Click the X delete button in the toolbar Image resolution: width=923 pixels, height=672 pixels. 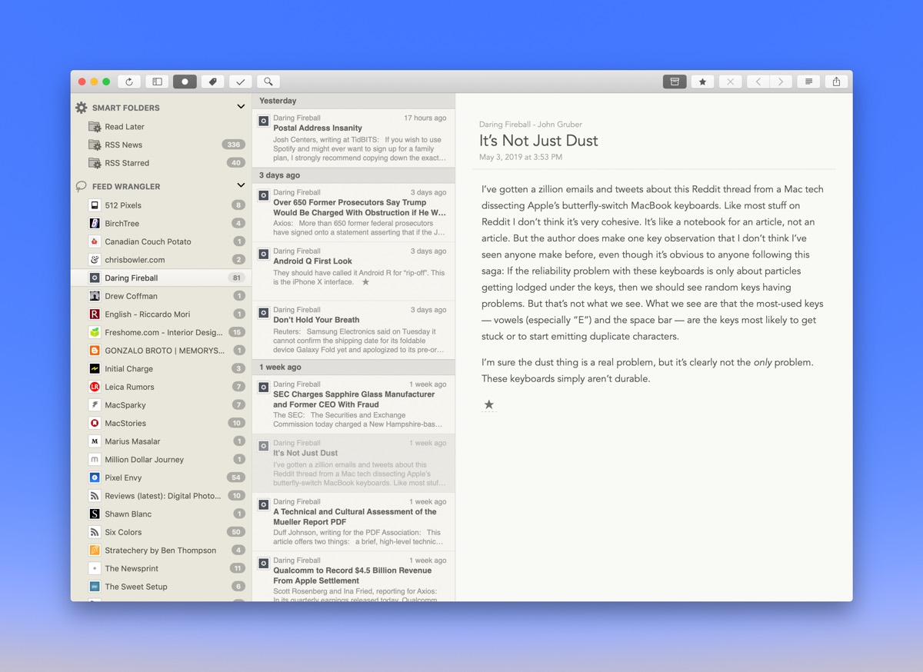coord(731,82)
